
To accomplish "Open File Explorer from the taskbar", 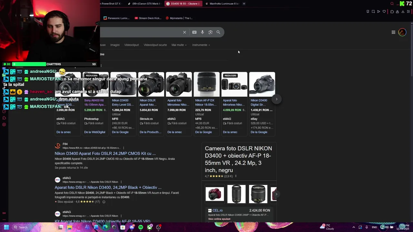I will (x=69, y=227).
